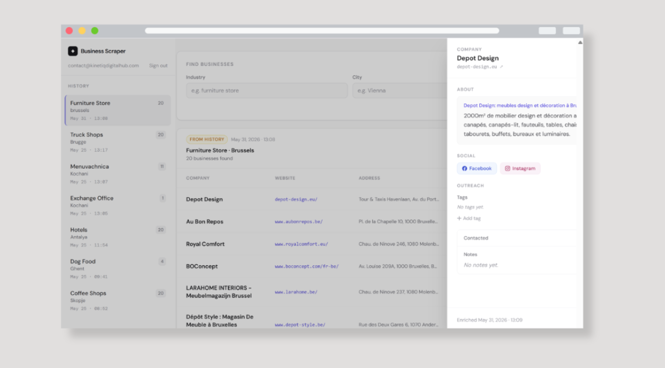This screenshot has height=368, width=665.
Task: Select the Royal Comfort company row
Action: [311, 244]
